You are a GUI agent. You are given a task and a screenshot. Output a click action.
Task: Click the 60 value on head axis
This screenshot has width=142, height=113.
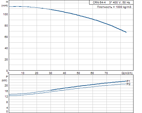tap(6, 37)
